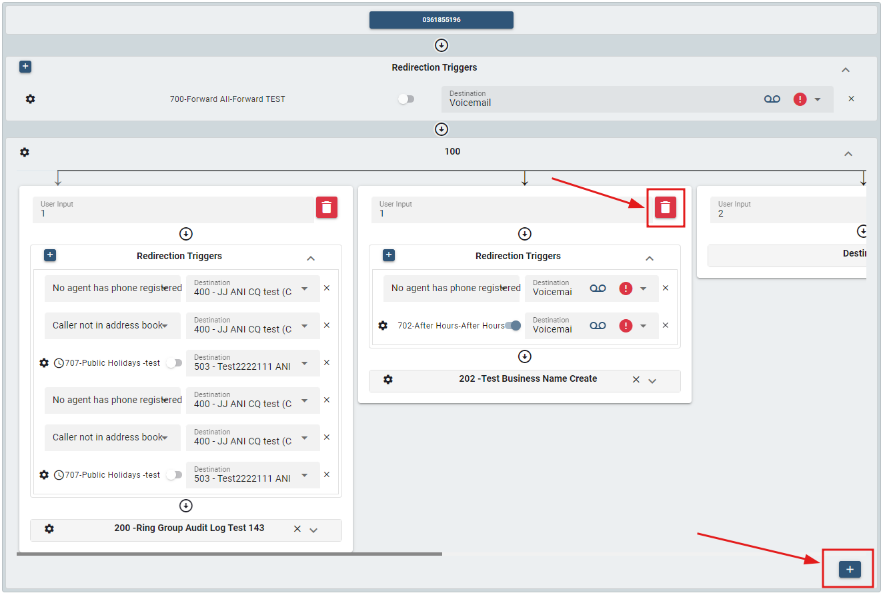Collapse the 100 section using its chevron

(x=848, y=154)
